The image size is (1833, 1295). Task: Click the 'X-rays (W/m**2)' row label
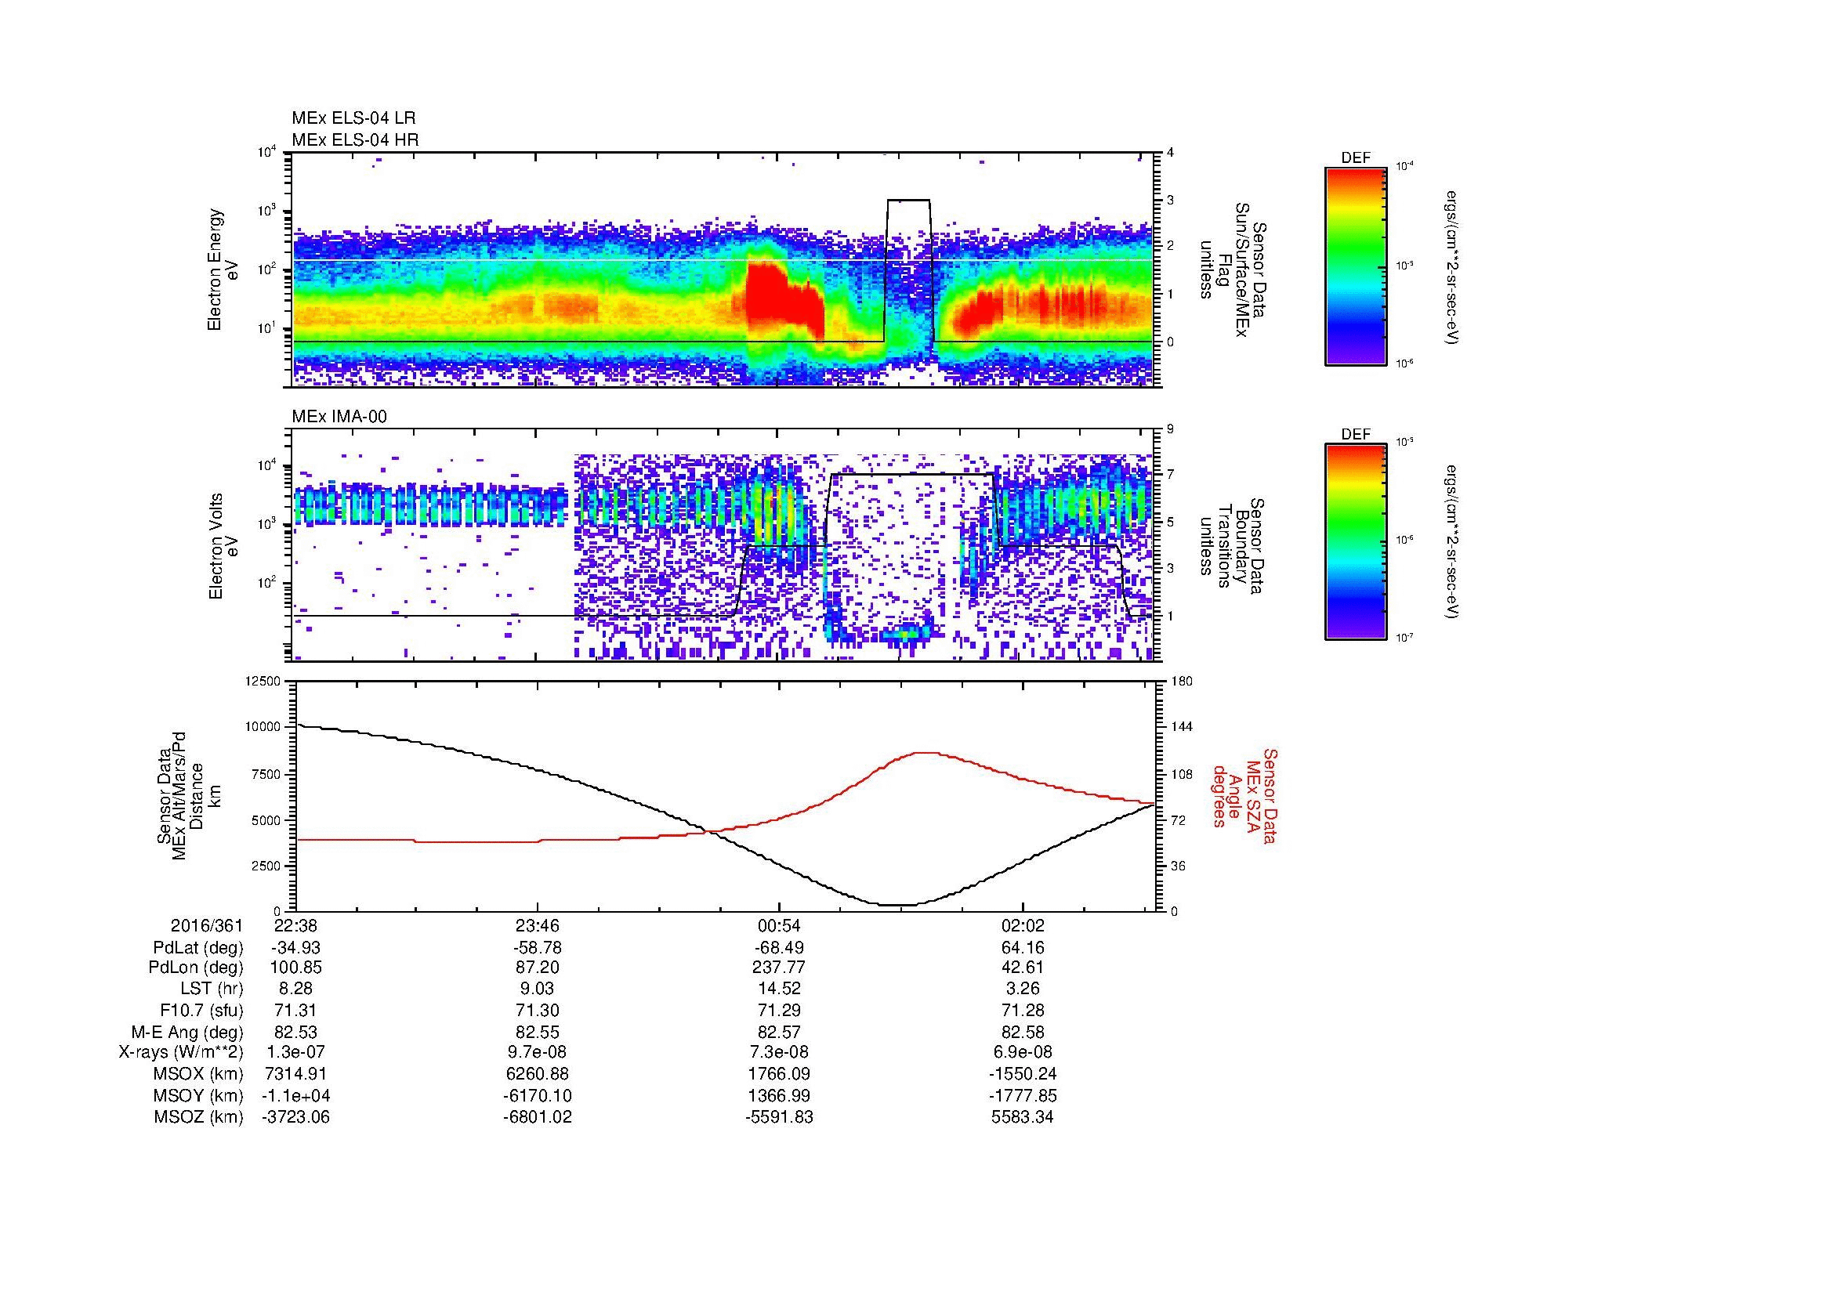point(181,1052)
